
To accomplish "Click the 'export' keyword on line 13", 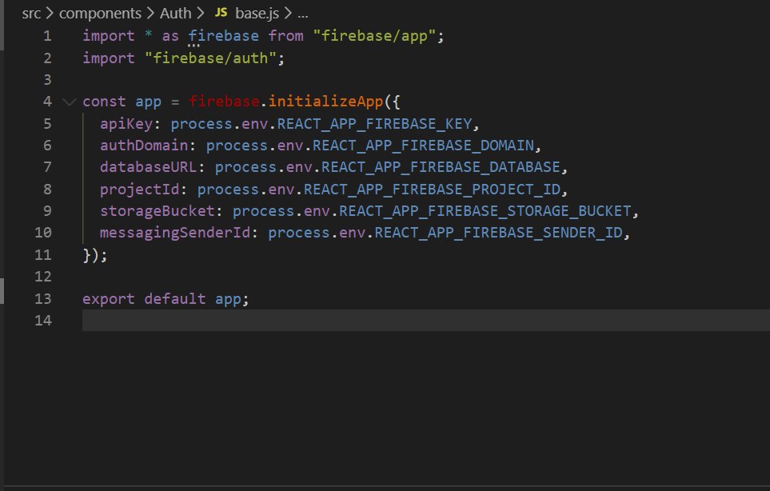I will point(109,298).
